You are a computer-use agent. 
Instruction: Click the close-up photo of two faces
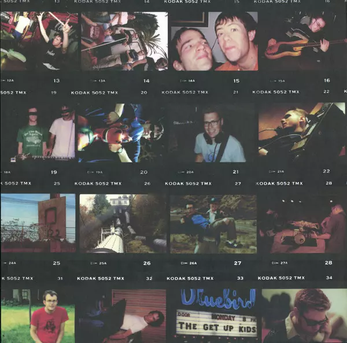(213, 40)
